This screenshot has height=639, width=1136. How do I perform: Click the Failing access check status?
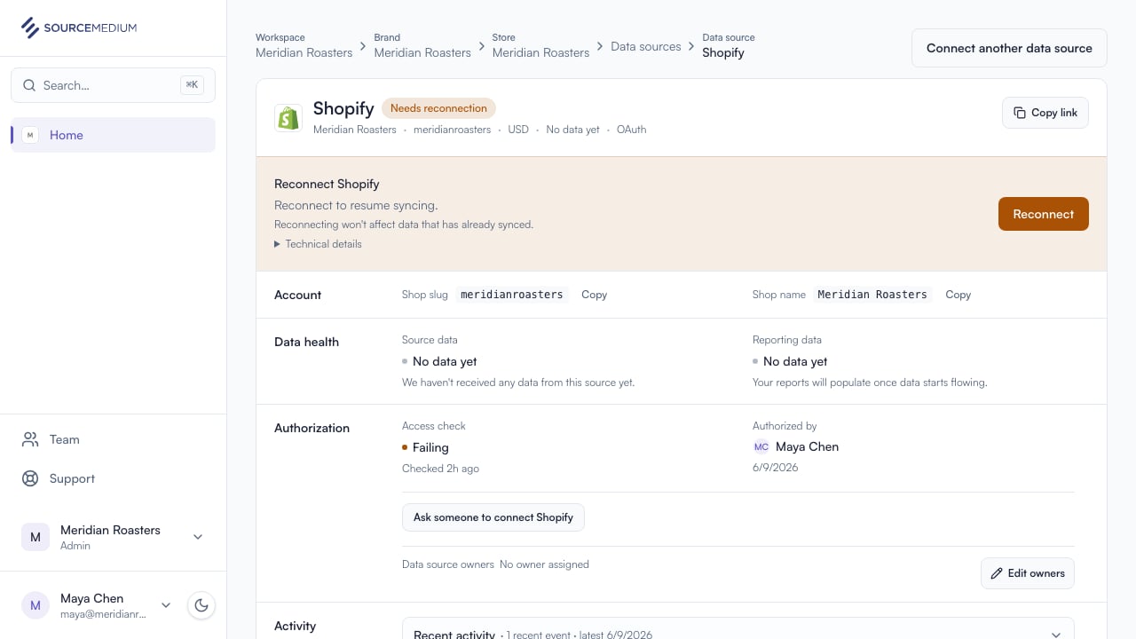pos(425,447)
